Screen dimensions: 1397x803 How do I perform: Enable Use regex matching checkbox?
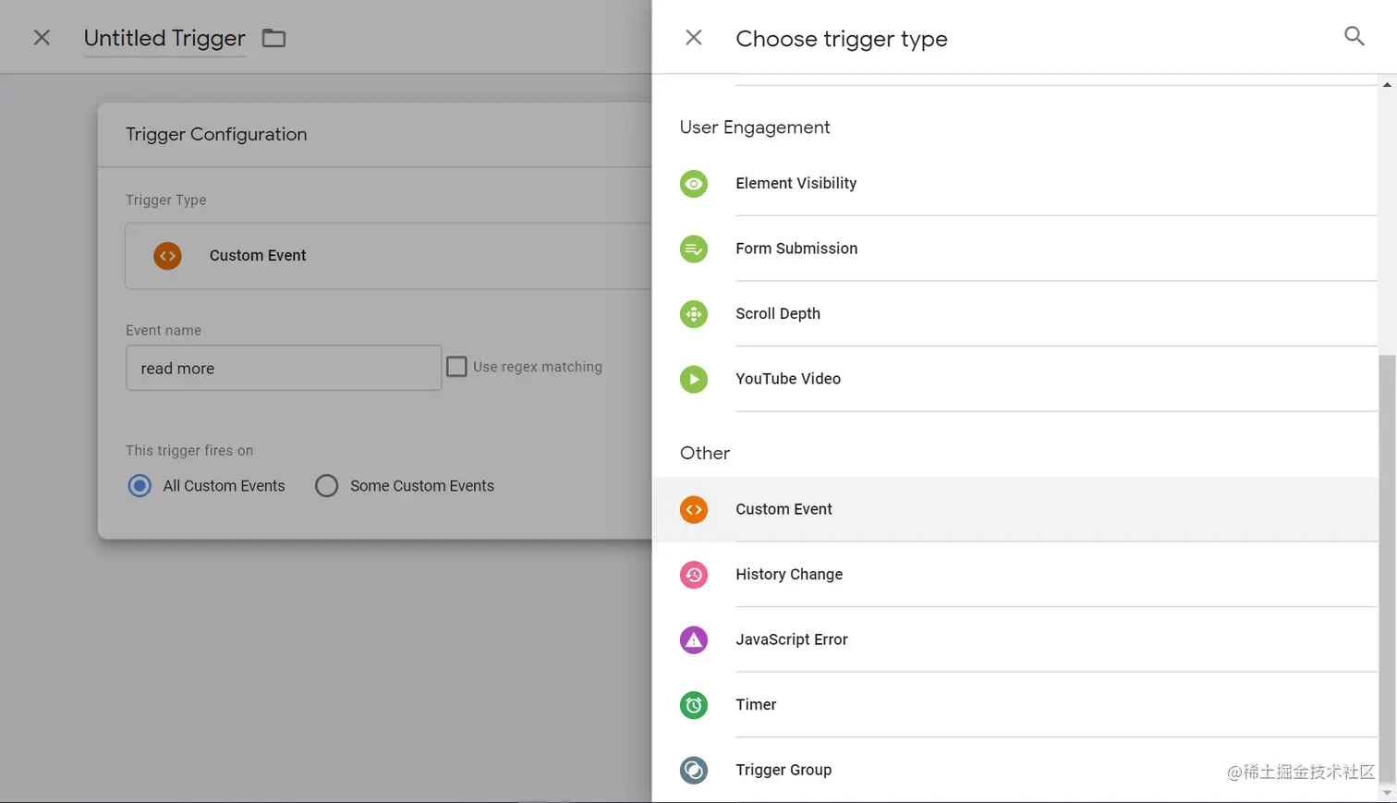456,367
